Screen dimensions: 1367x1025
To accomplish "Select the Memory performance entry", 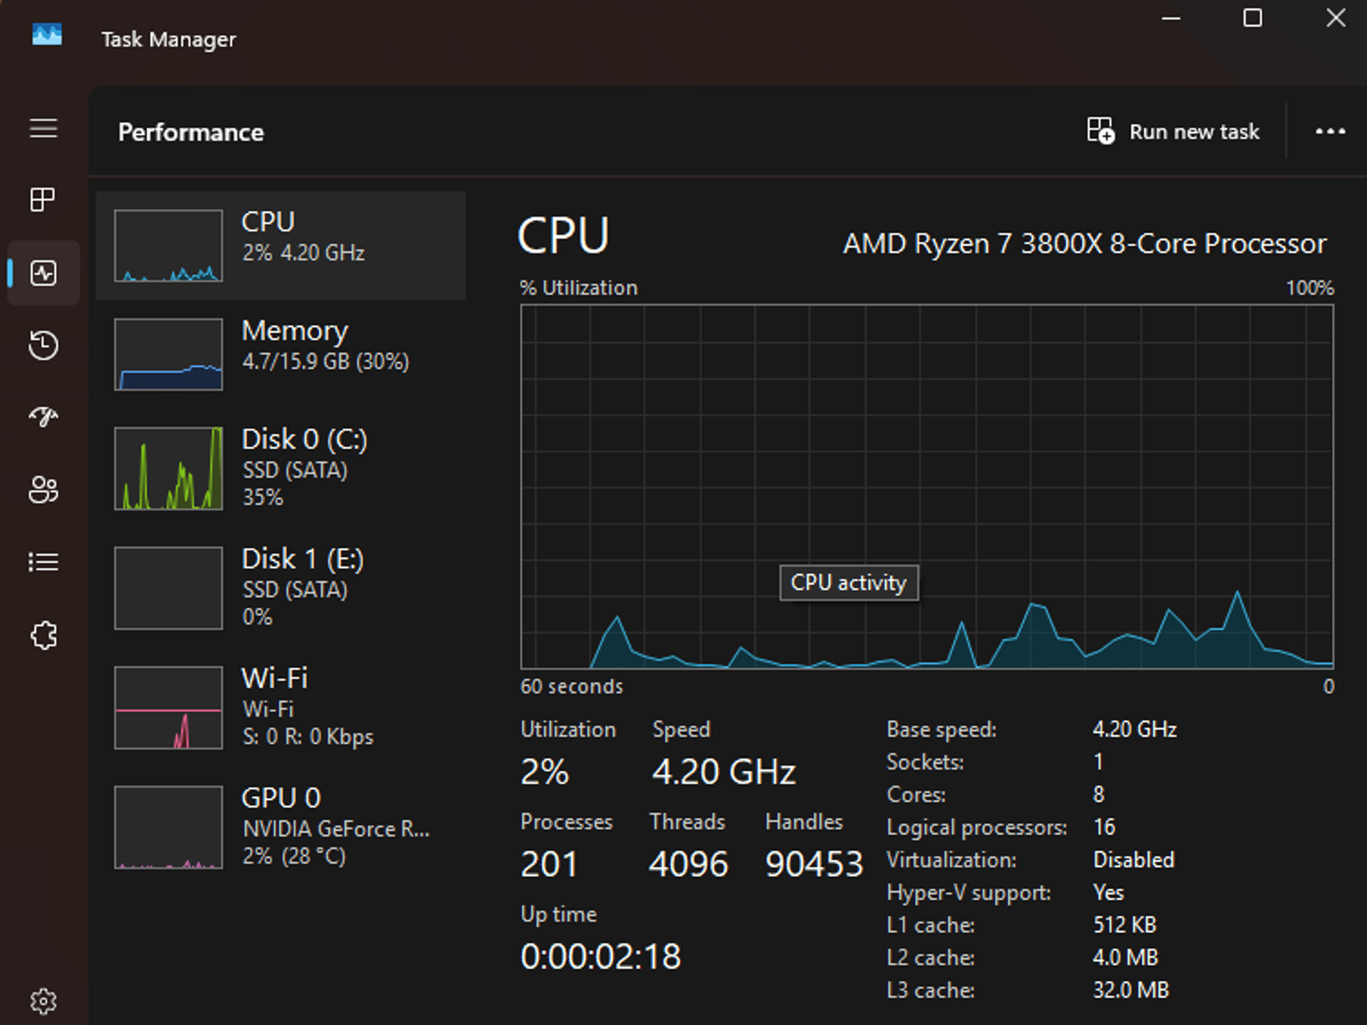I will [x=281, y=354].
